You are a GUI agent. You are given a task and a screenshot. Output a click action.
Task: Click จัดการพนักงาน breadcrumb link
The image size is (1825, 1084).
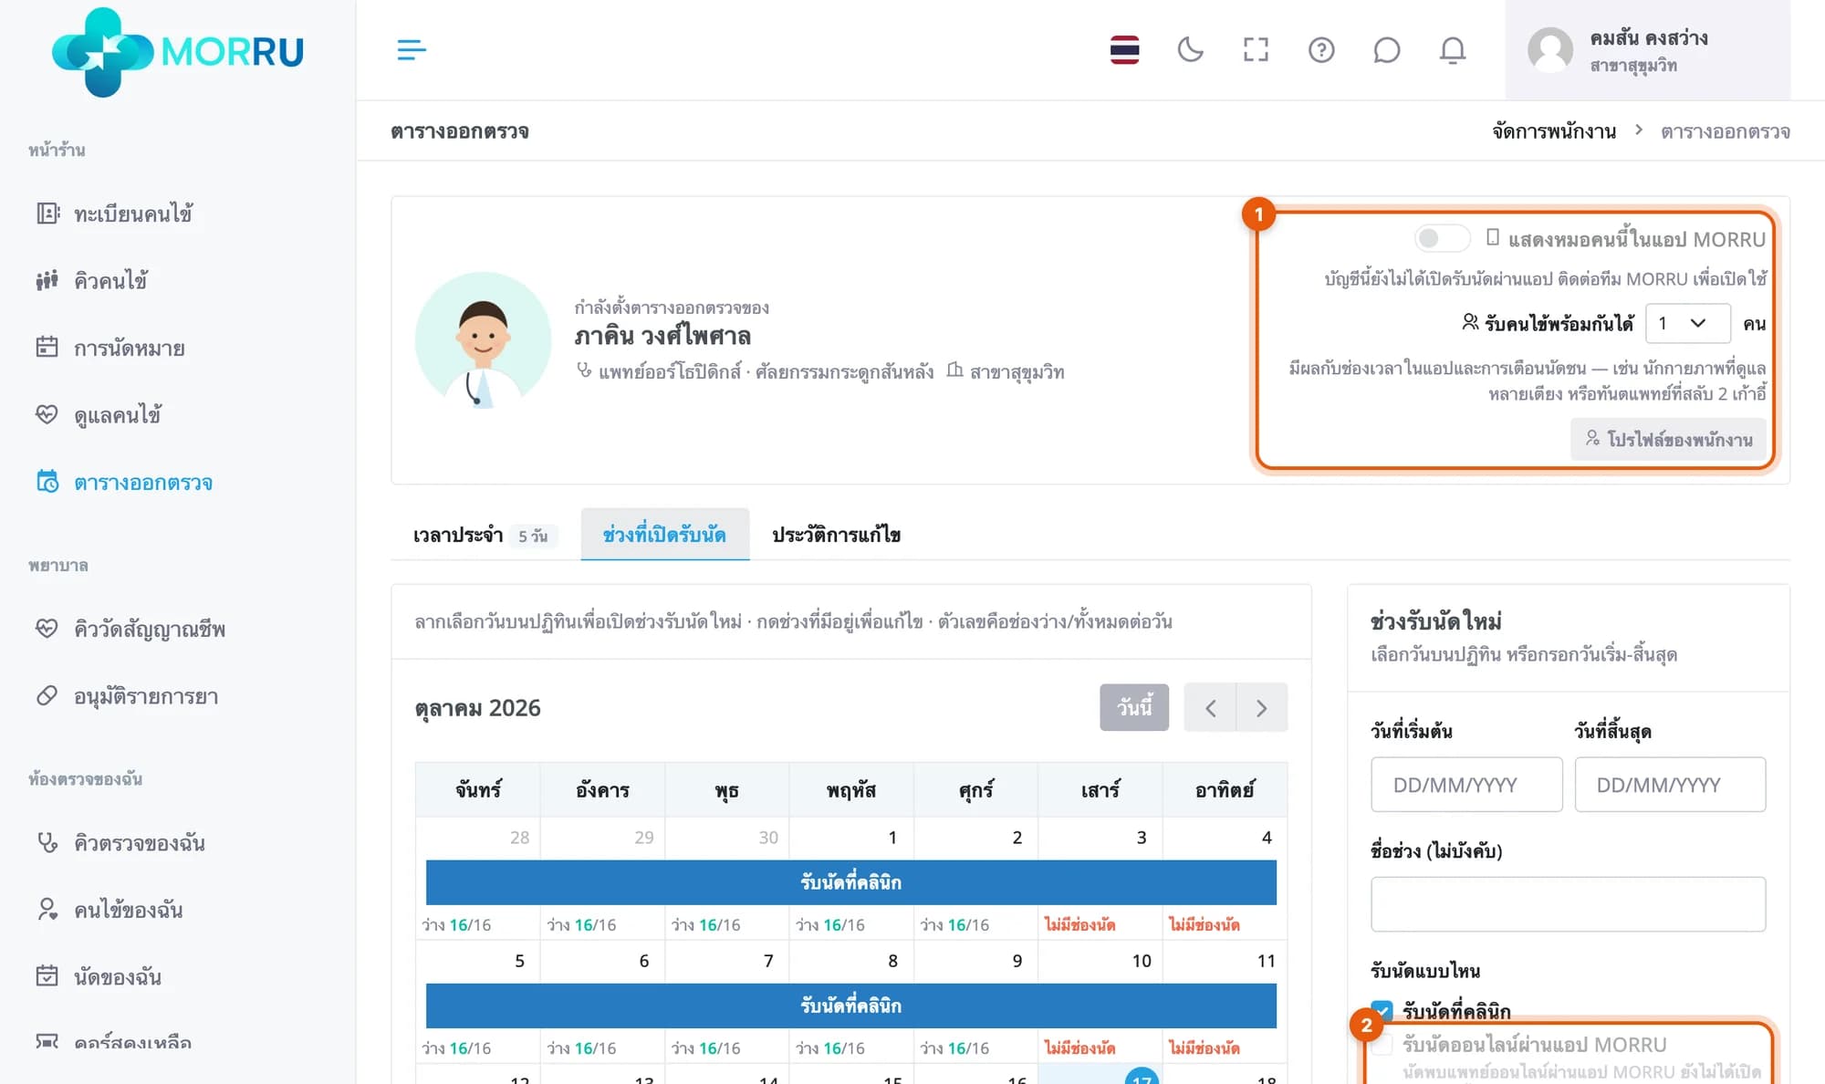1554,131
